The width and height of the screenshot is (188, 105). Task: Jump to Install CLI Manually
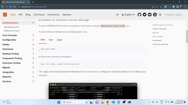tap(160, 29)
